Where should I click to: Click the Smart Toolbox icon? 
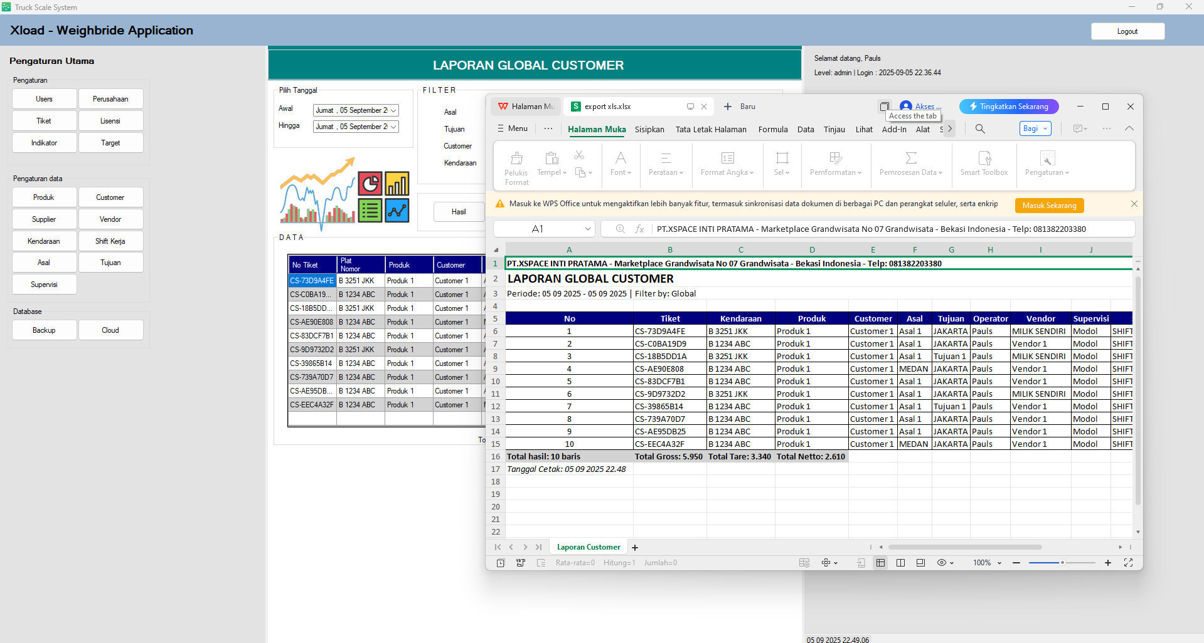point(984,158)
